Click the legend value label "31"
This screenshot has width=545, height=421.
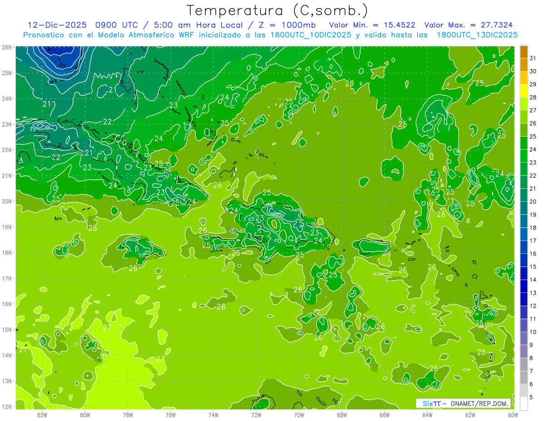[x=533, y=58]
